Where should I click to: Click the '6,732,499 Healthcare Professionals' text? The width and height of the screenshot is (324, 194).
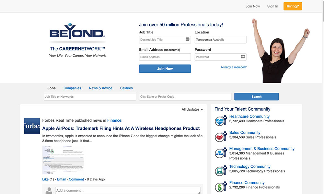click(257, 121)
